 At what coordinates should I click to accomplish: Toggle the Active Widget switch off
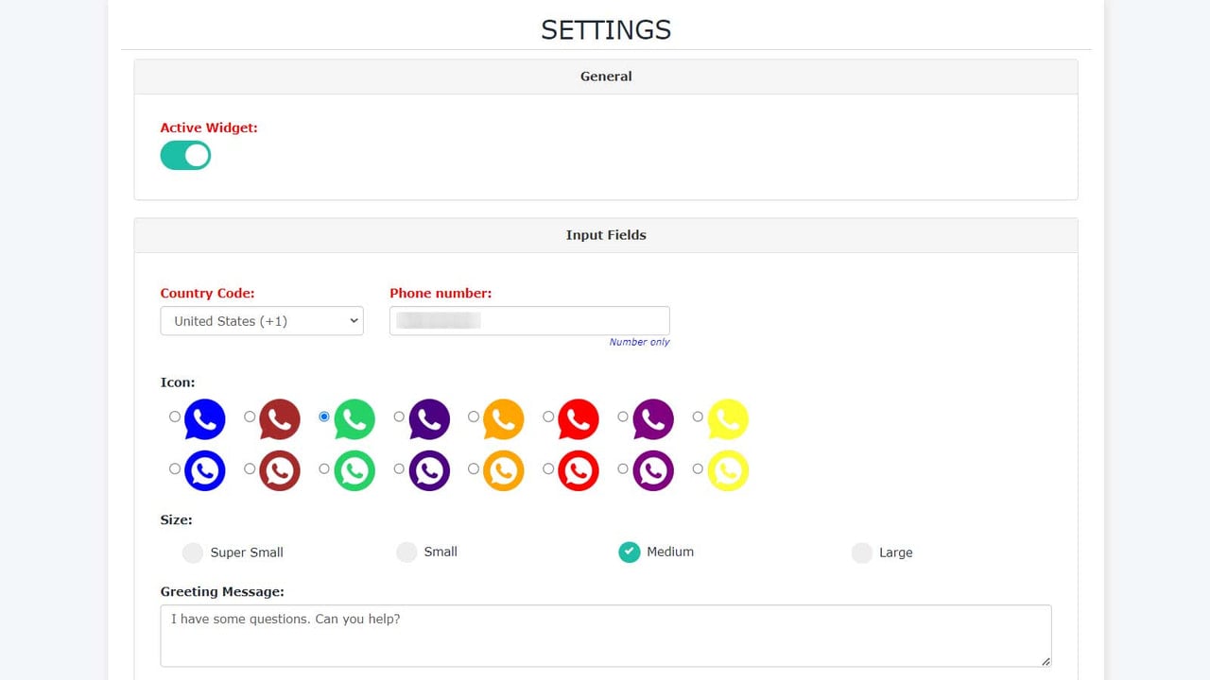[x=185, y=156]
